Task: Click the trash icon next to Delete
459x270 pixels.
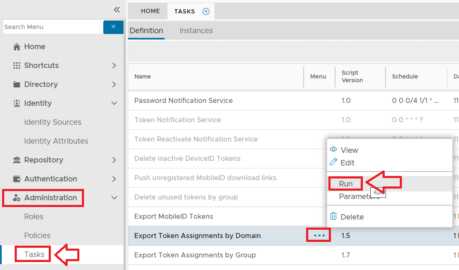Action: [x=333, y=216]
